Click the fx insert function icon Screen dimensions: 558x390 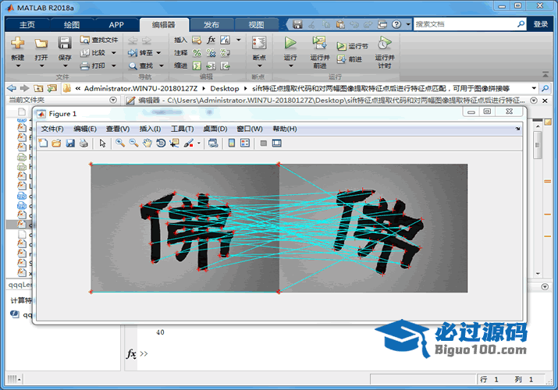point(211,40)
